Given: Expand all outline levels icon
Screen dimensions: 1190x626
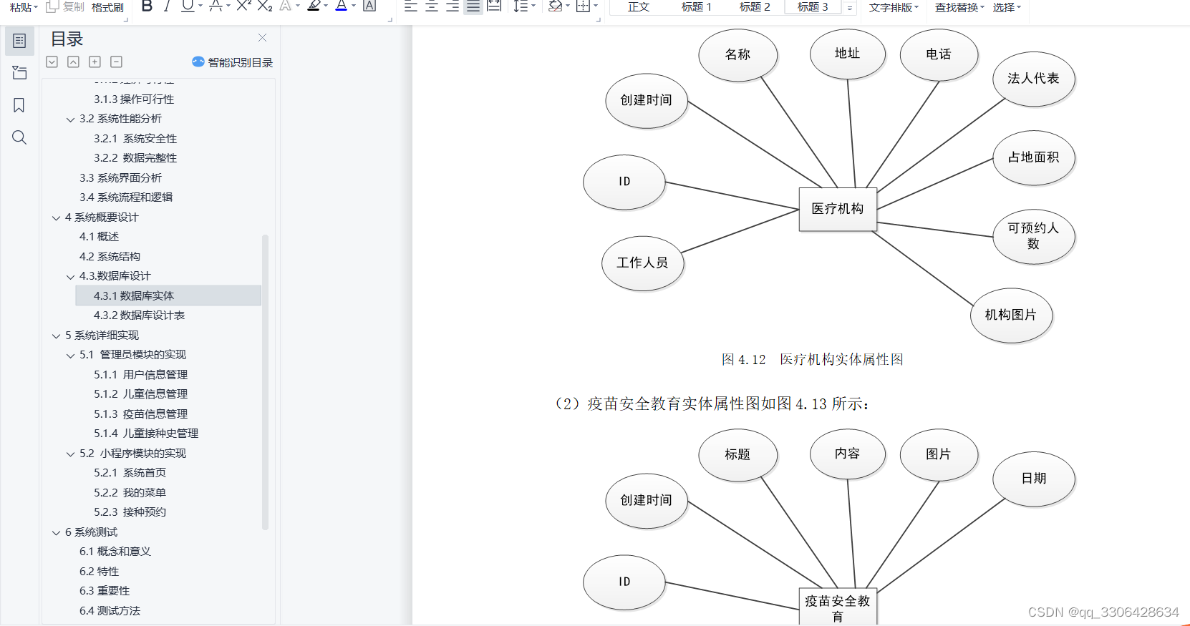Looking at the screenshot, I should point(52,62).
